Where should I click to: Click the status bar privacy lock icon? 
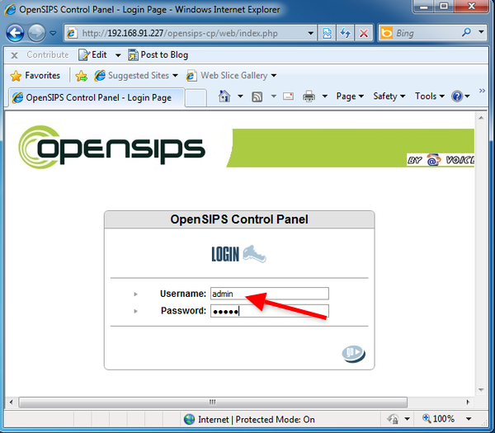(x=394, y=419)
